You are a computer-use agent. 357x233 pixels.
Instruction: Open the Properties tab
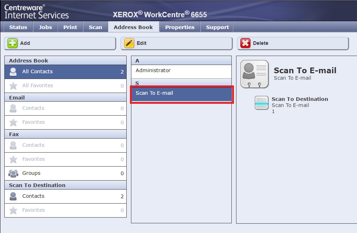(180, 27)
